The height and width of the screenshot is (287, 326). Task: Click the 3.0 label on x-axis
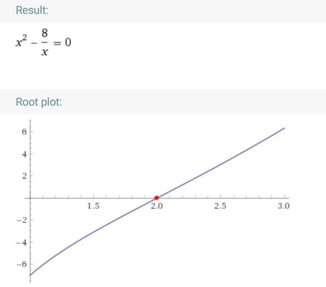284,206
